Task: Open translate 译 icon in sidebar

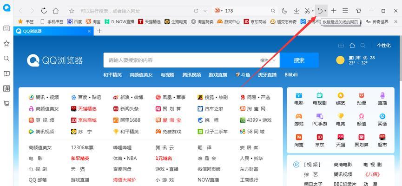Action: pos(7,88)
